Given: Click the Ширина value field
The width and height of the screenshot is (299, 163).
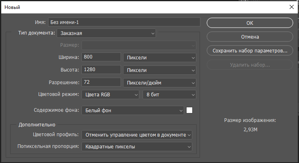Looking at the screenshot, I should click(101, 57).
